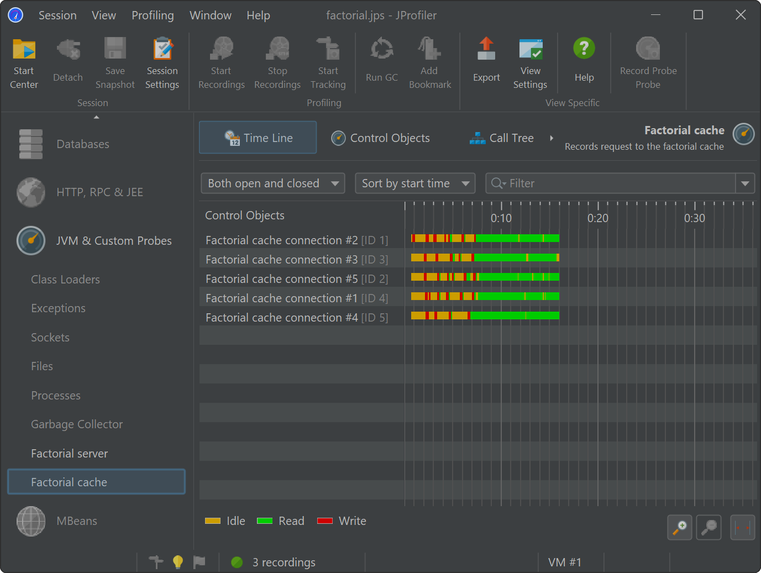Click the pin icon in status bar

click(156, 562)
